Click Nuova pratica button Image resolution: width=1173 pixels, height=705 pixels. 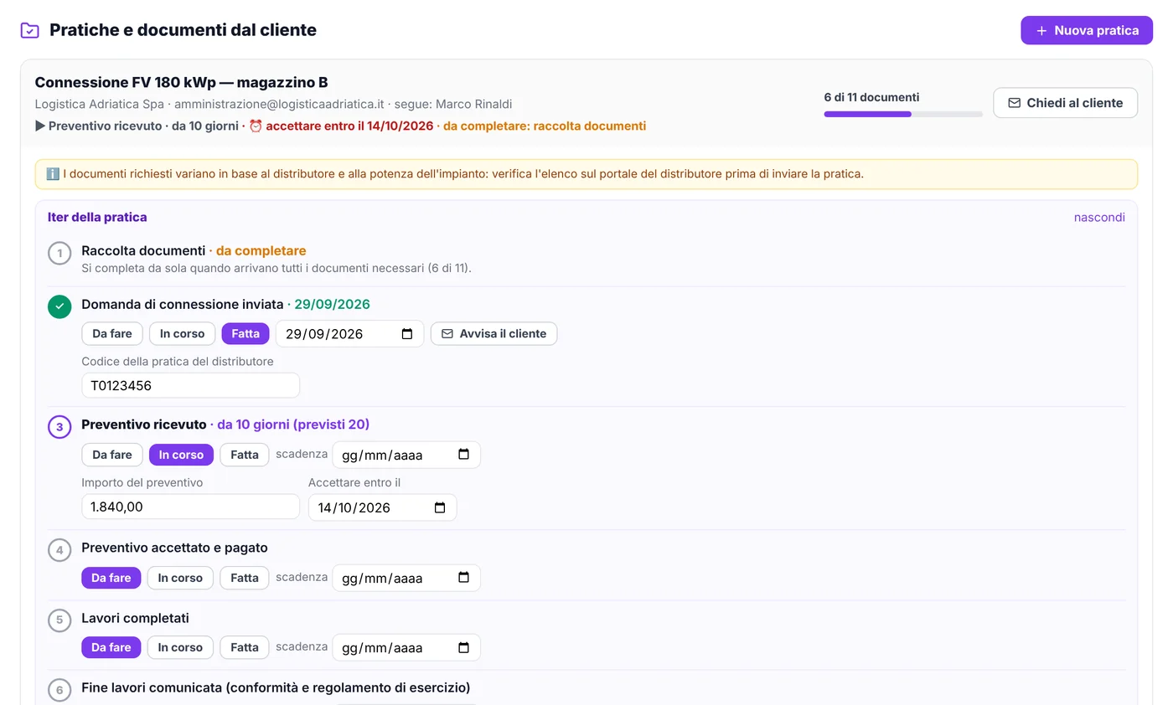1087,30
